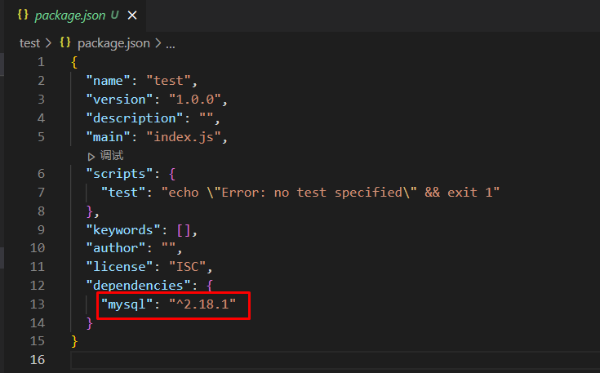Open the package.json breadcrumb item
Viewport: 600px width, 373px height.
pyautogui.click(x=113, y=43)
